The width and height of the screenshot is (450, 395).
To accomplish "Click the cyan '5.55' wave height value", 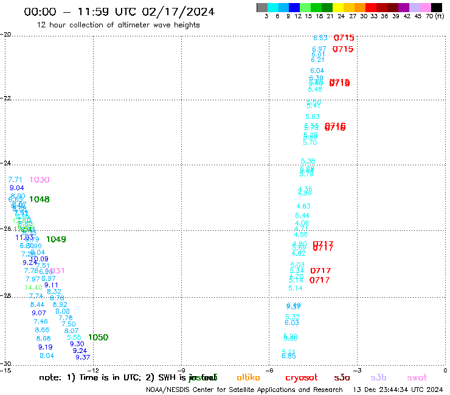I will point(74,338).
